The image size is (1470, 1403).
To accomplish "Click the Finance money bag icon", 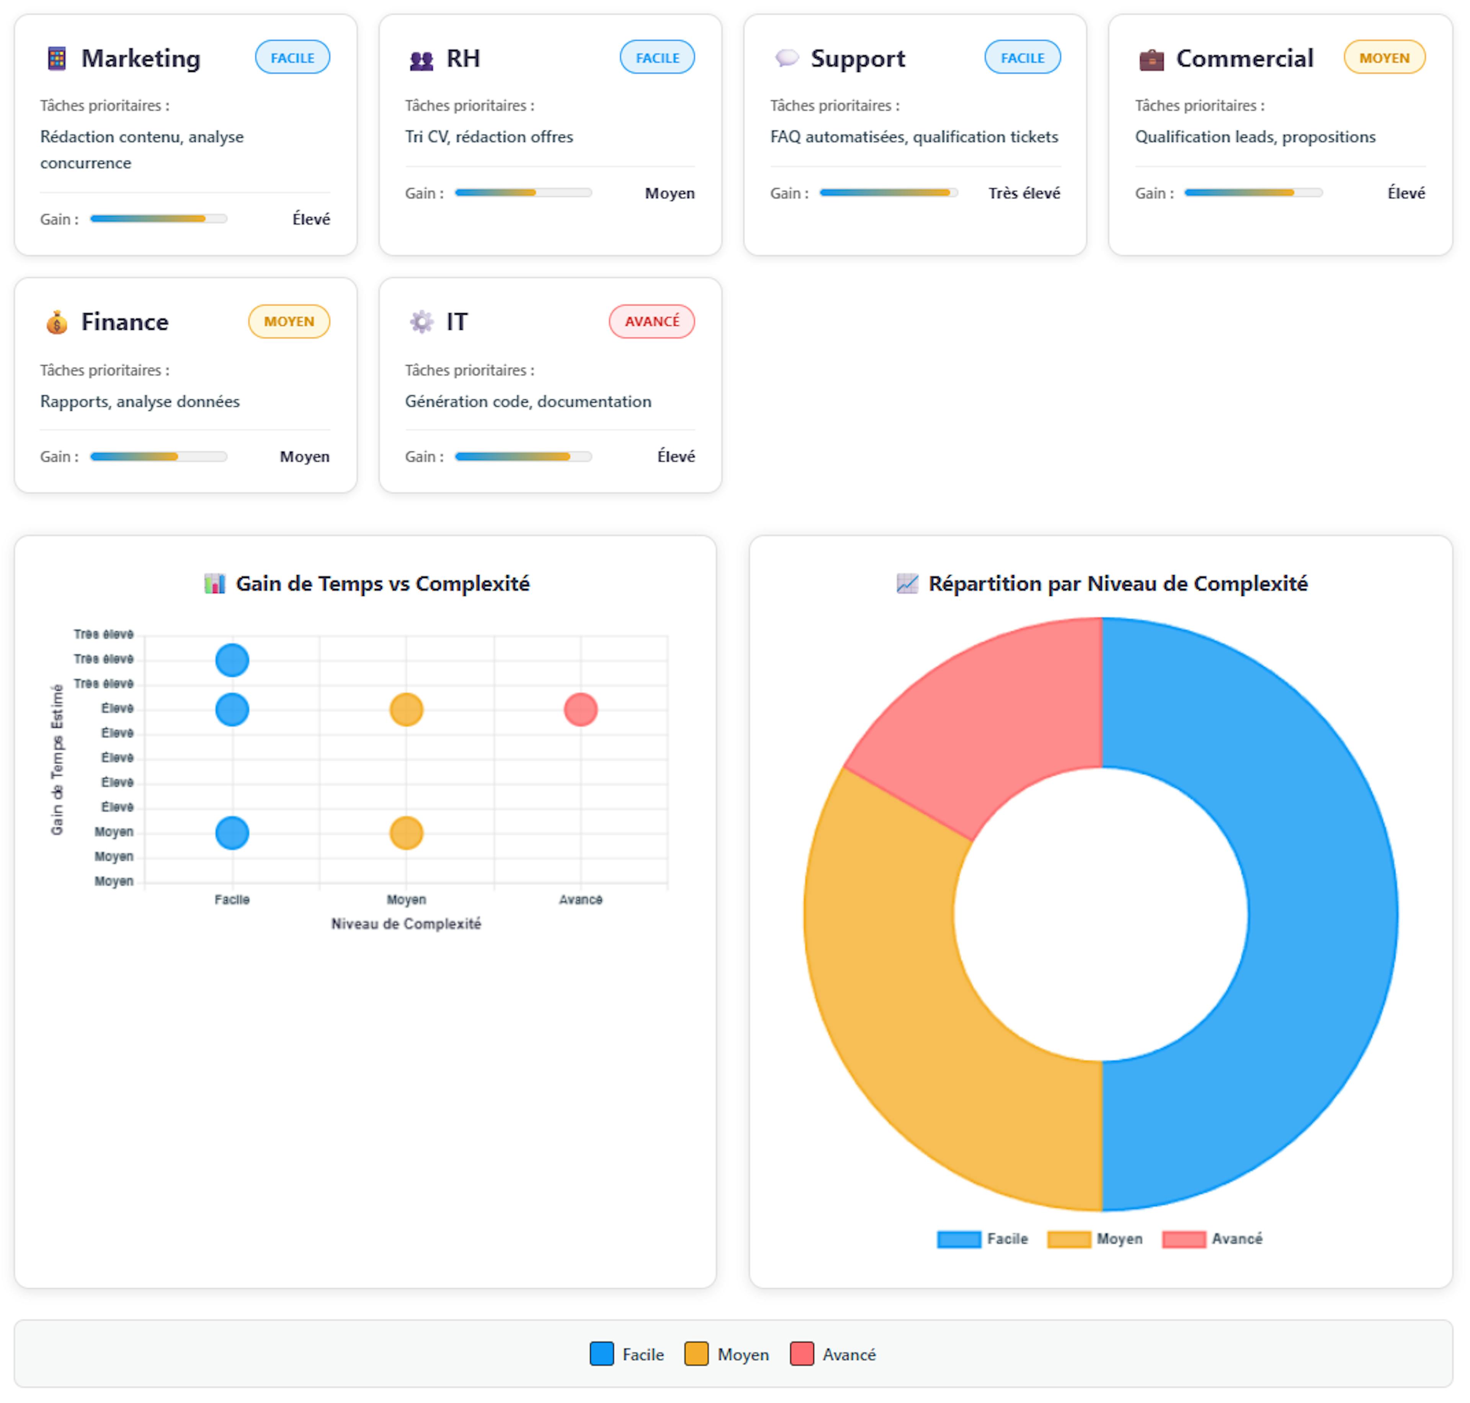I will click(57, 322).
